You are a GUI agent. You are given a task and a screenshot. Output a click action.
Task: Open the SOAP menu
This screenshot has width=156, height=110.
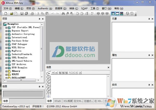[x=84, y=9]
